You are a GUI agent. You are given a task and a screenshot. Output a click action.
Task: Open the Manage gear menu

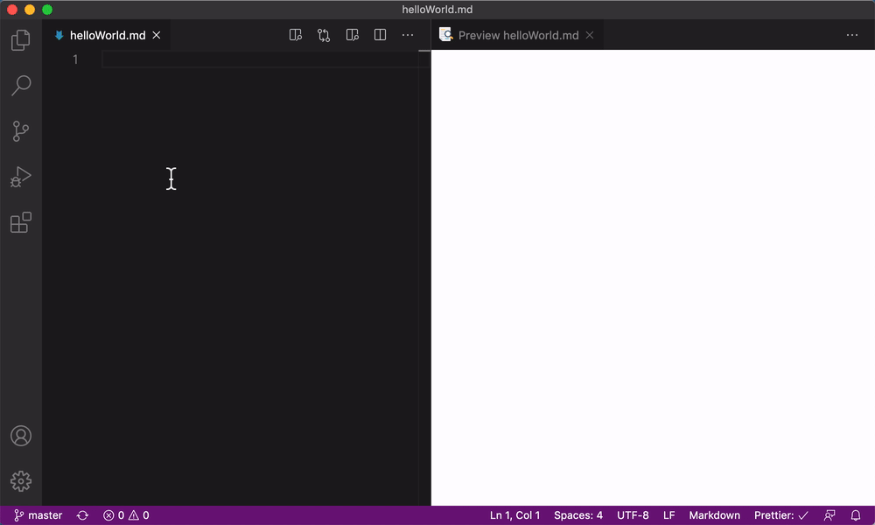click(x=21, y=481)
